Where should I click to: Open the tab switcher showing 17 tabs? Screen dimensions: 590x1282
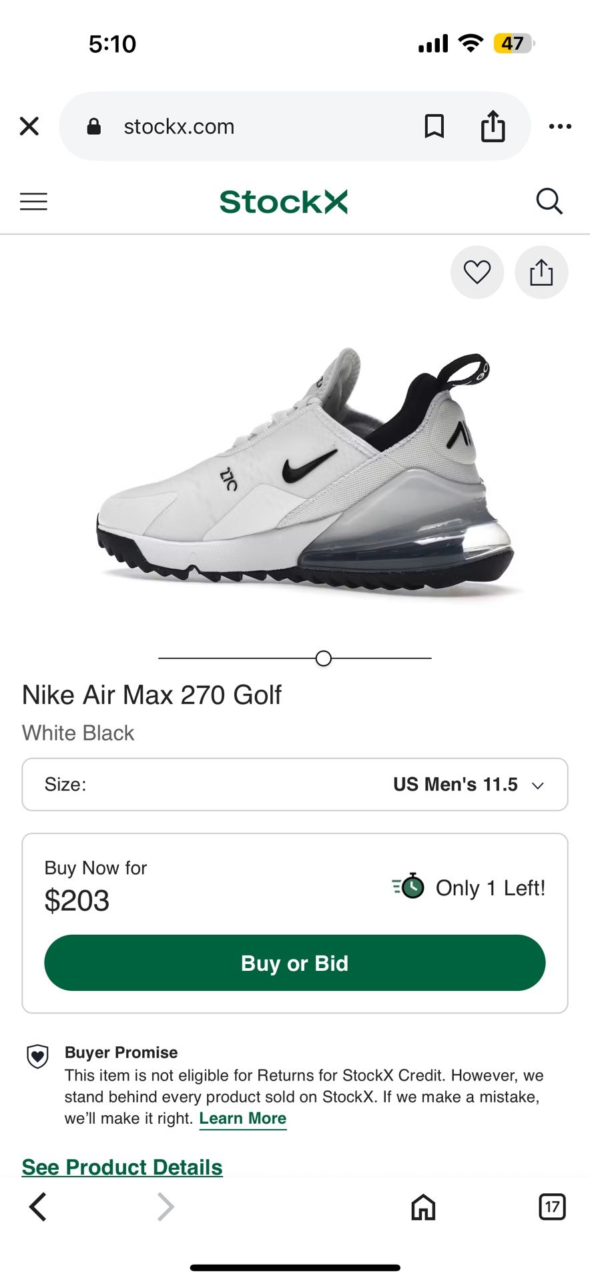pyautogui.click(x=552, y=1207)
